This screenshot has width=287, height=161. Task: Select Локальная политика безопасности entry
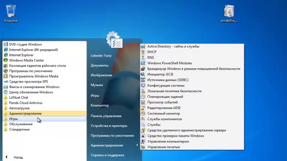tap(192, 91)
